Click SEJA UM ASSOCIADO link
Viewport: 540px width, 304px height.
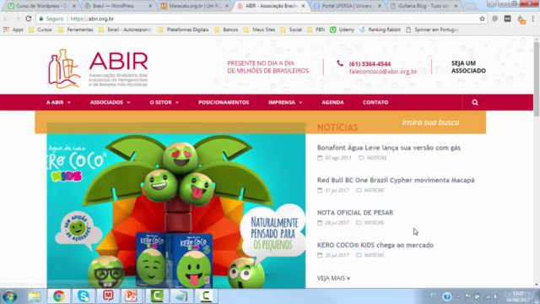click(468, 67)
